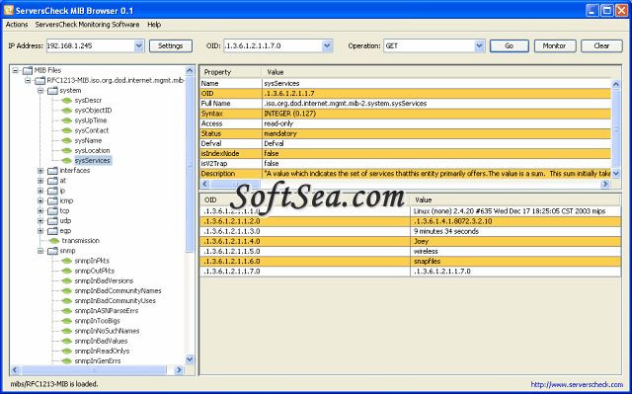Collapse the MIB Files root node
This screenshot has height=394, width=632.
pyautogui.click(x=15, y=70)
